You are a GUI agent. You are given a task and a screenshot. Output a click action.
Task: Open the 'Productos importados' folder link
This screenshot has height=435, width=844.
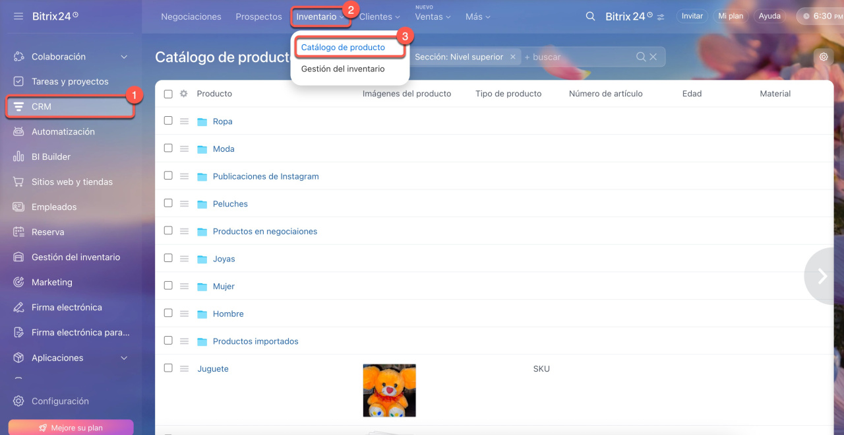[x=255, y=341]
